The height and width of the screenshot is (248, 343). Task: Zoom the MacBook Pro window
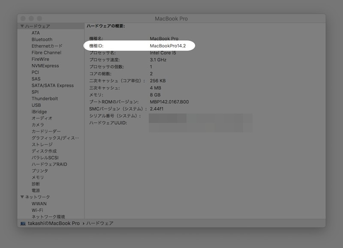39,18
